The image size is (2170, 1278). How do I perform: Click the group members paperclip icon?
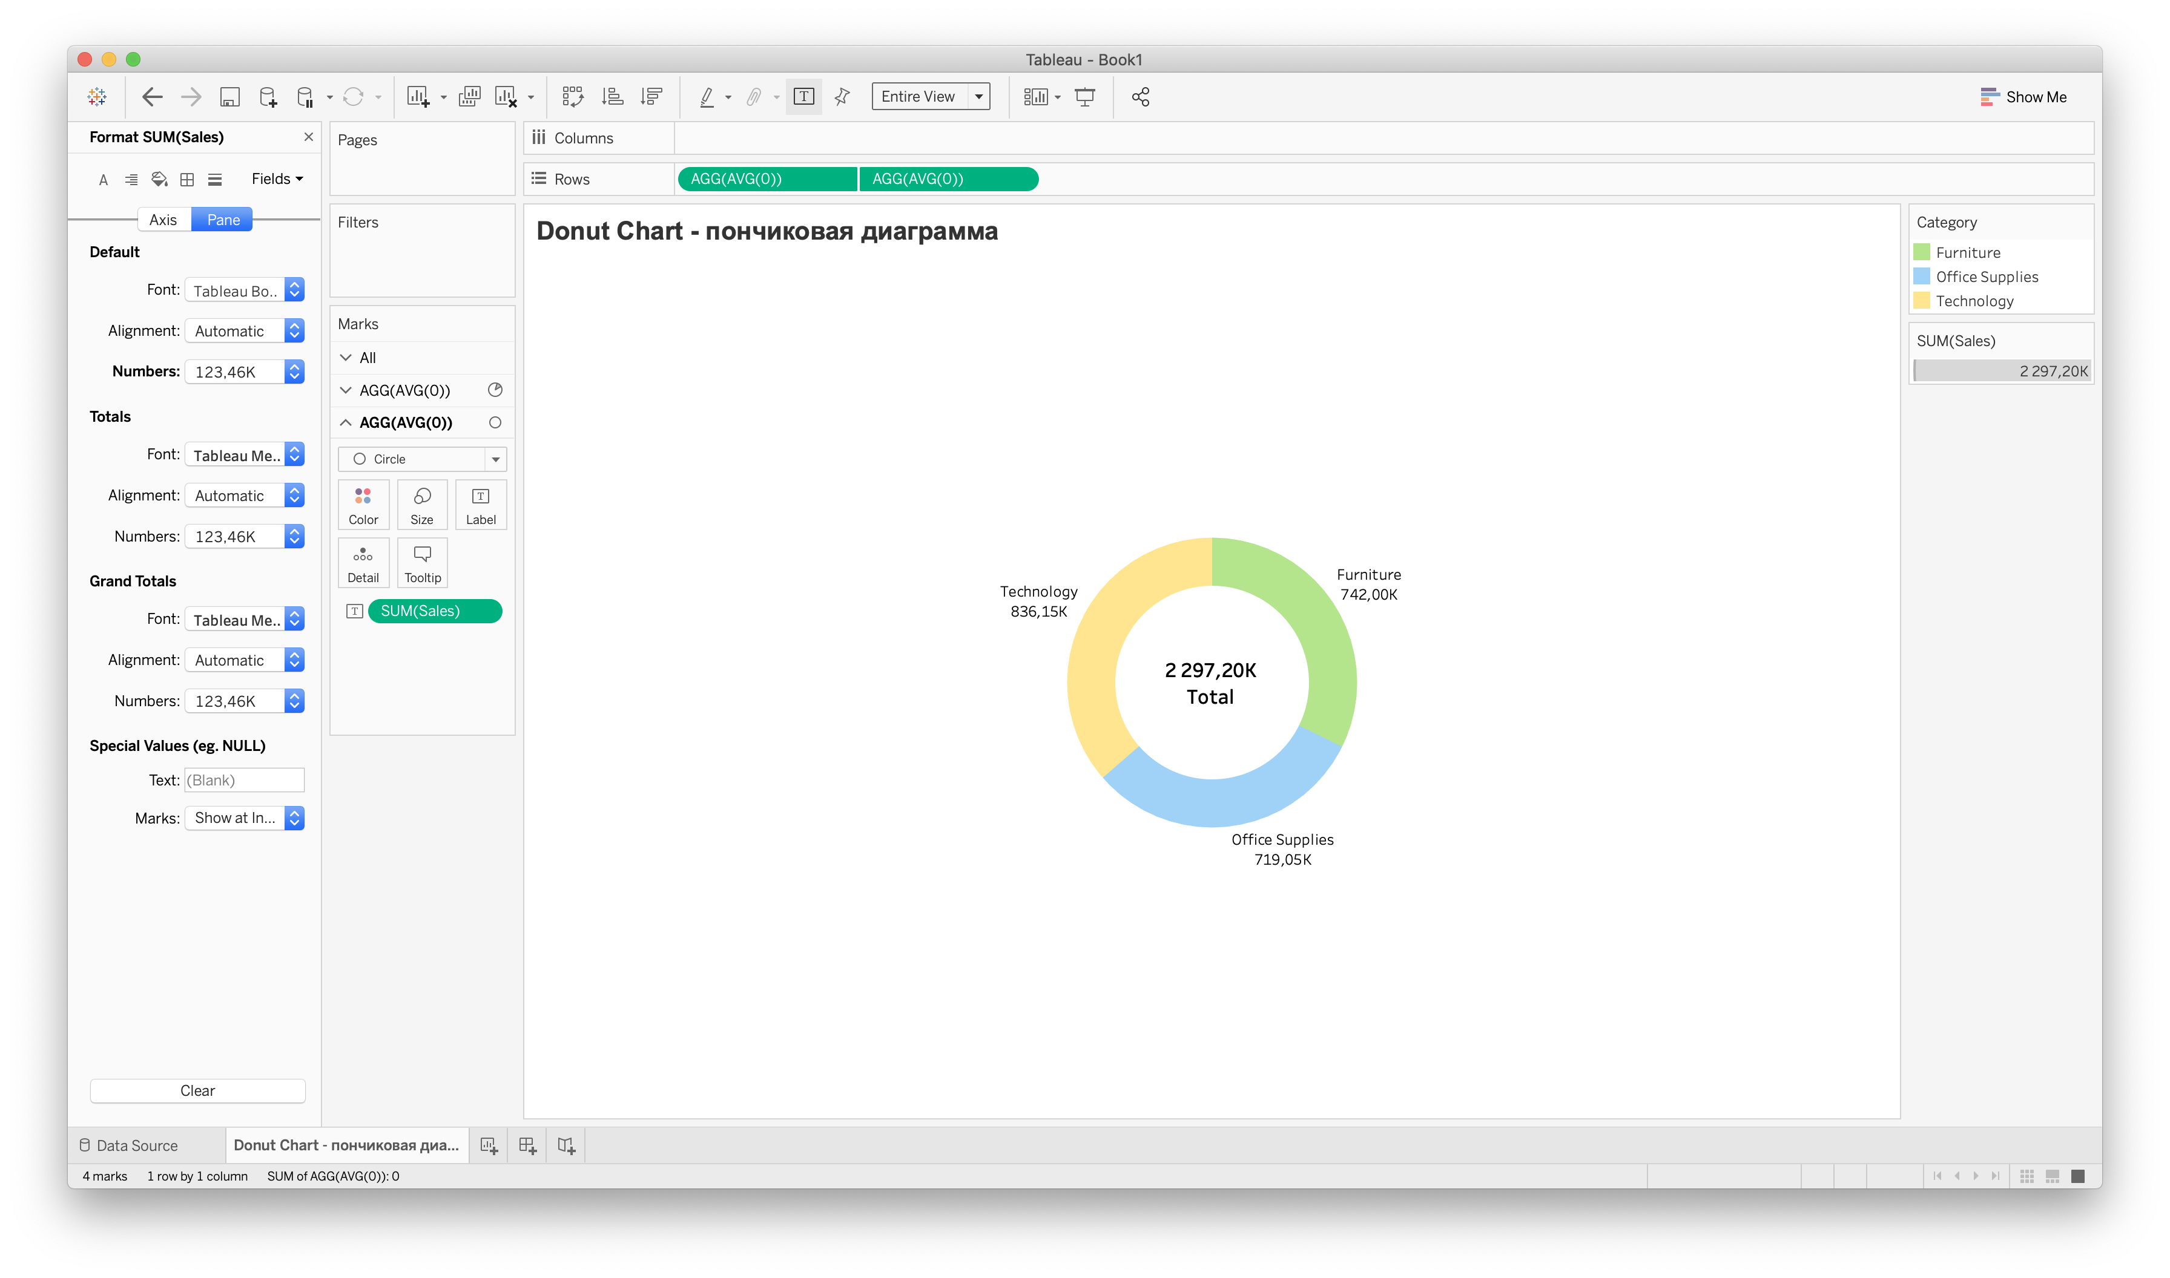click(754, 96)
